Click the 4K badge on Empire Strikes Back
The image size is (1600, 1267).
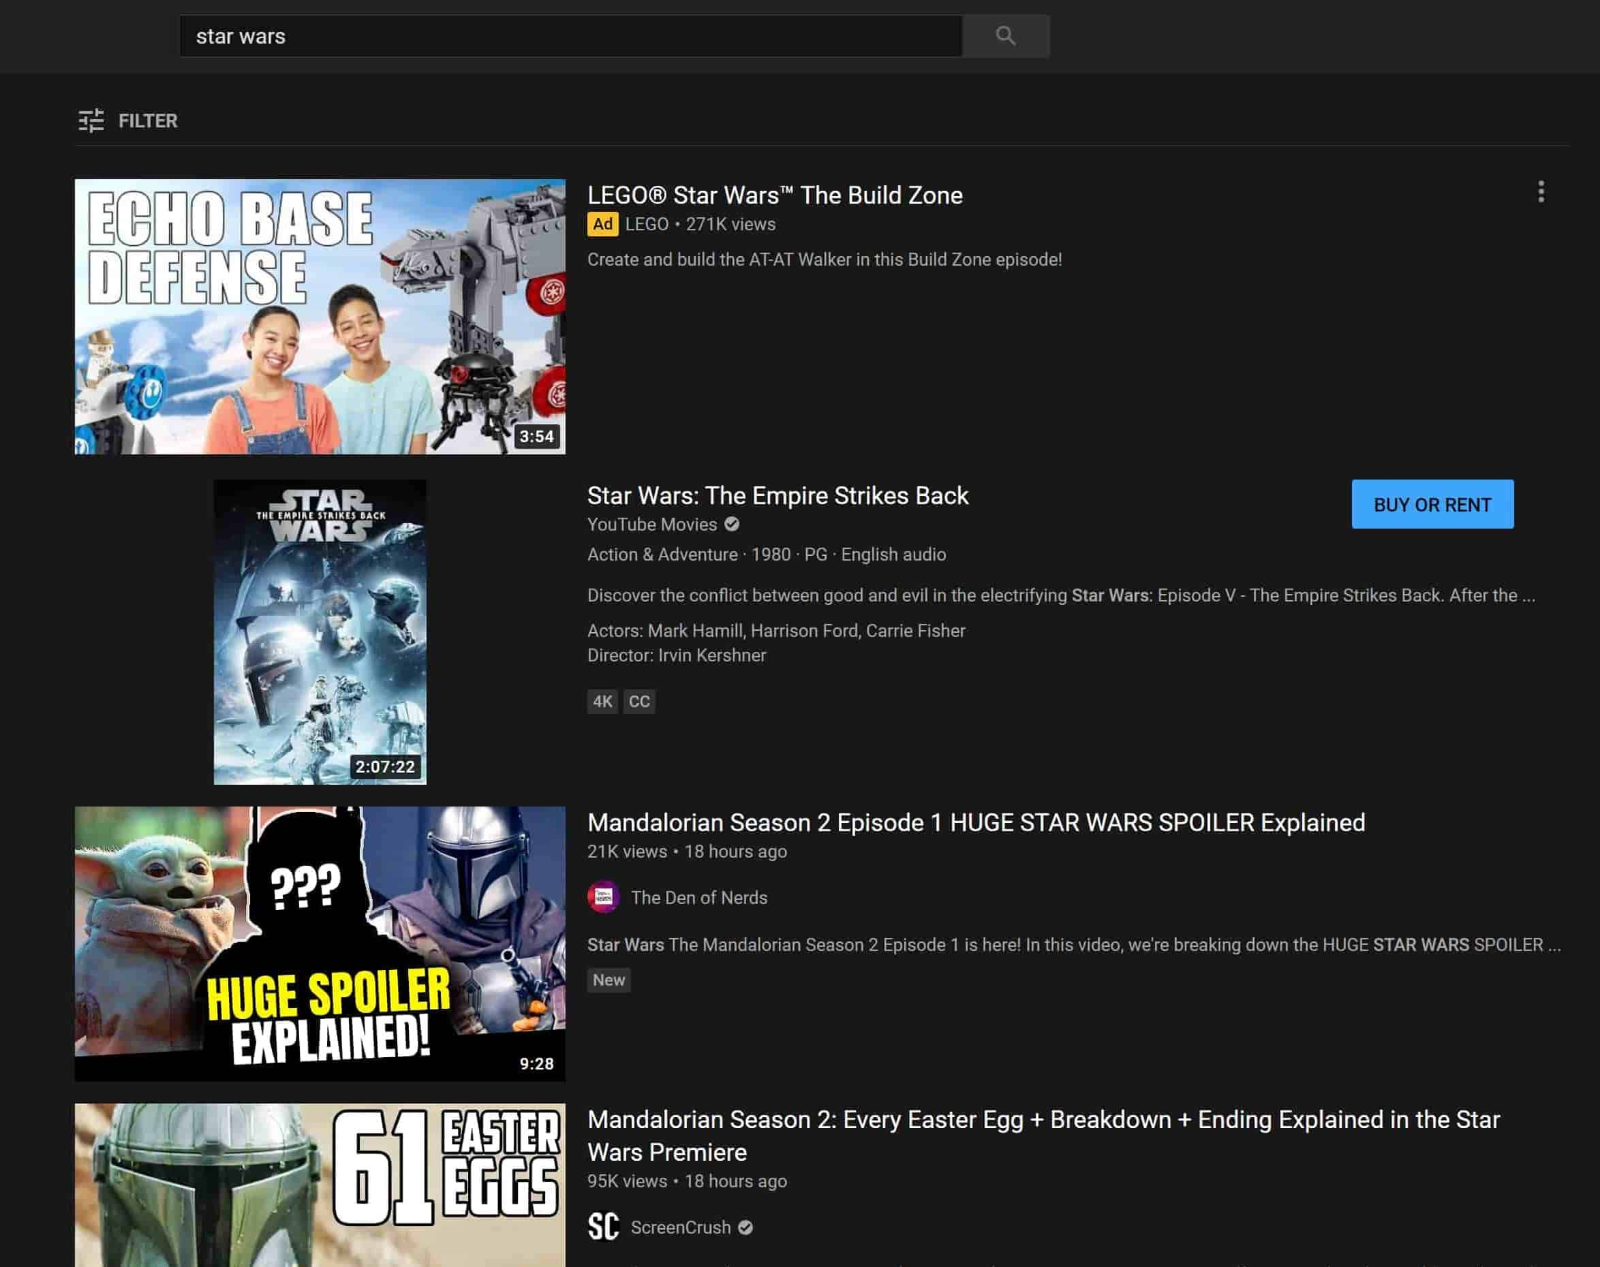pyautogui.click(x=600, y=701)
